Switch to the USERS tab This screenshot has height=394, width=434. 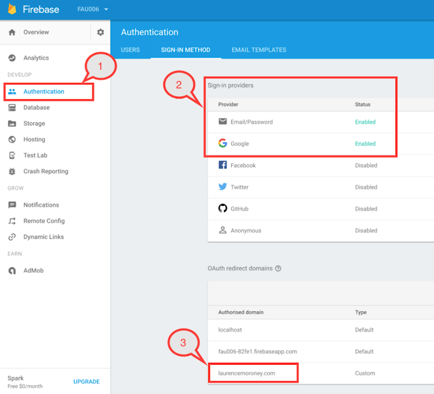point(130,50)
